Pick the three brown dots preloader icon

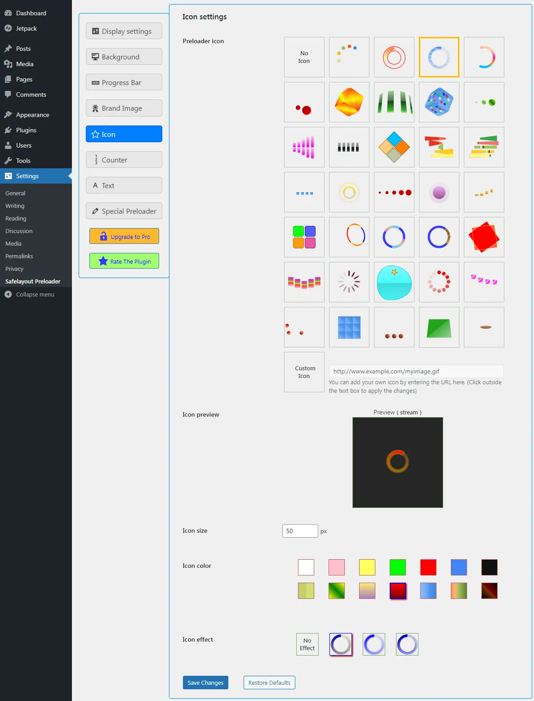[394, 327]
